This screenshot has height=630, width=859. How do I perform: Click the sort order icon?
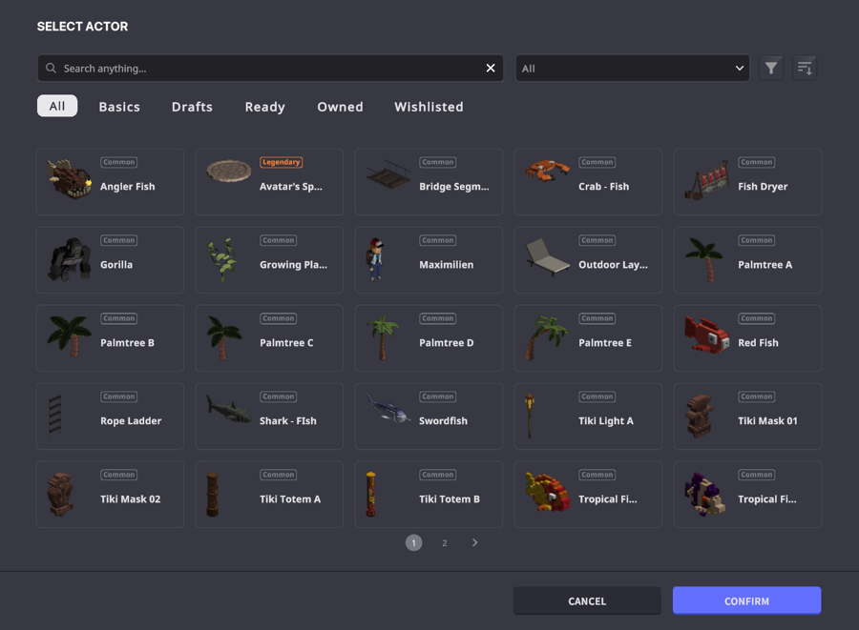805,68
